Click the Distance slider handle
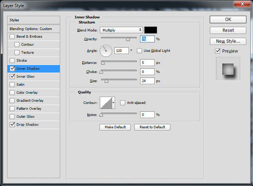Screen dimensions: 253x186 click(x=103, y=63)
